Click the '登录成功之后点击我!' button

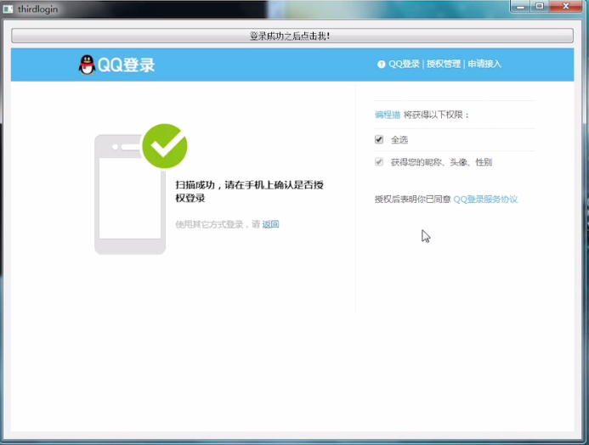(292, 36)
